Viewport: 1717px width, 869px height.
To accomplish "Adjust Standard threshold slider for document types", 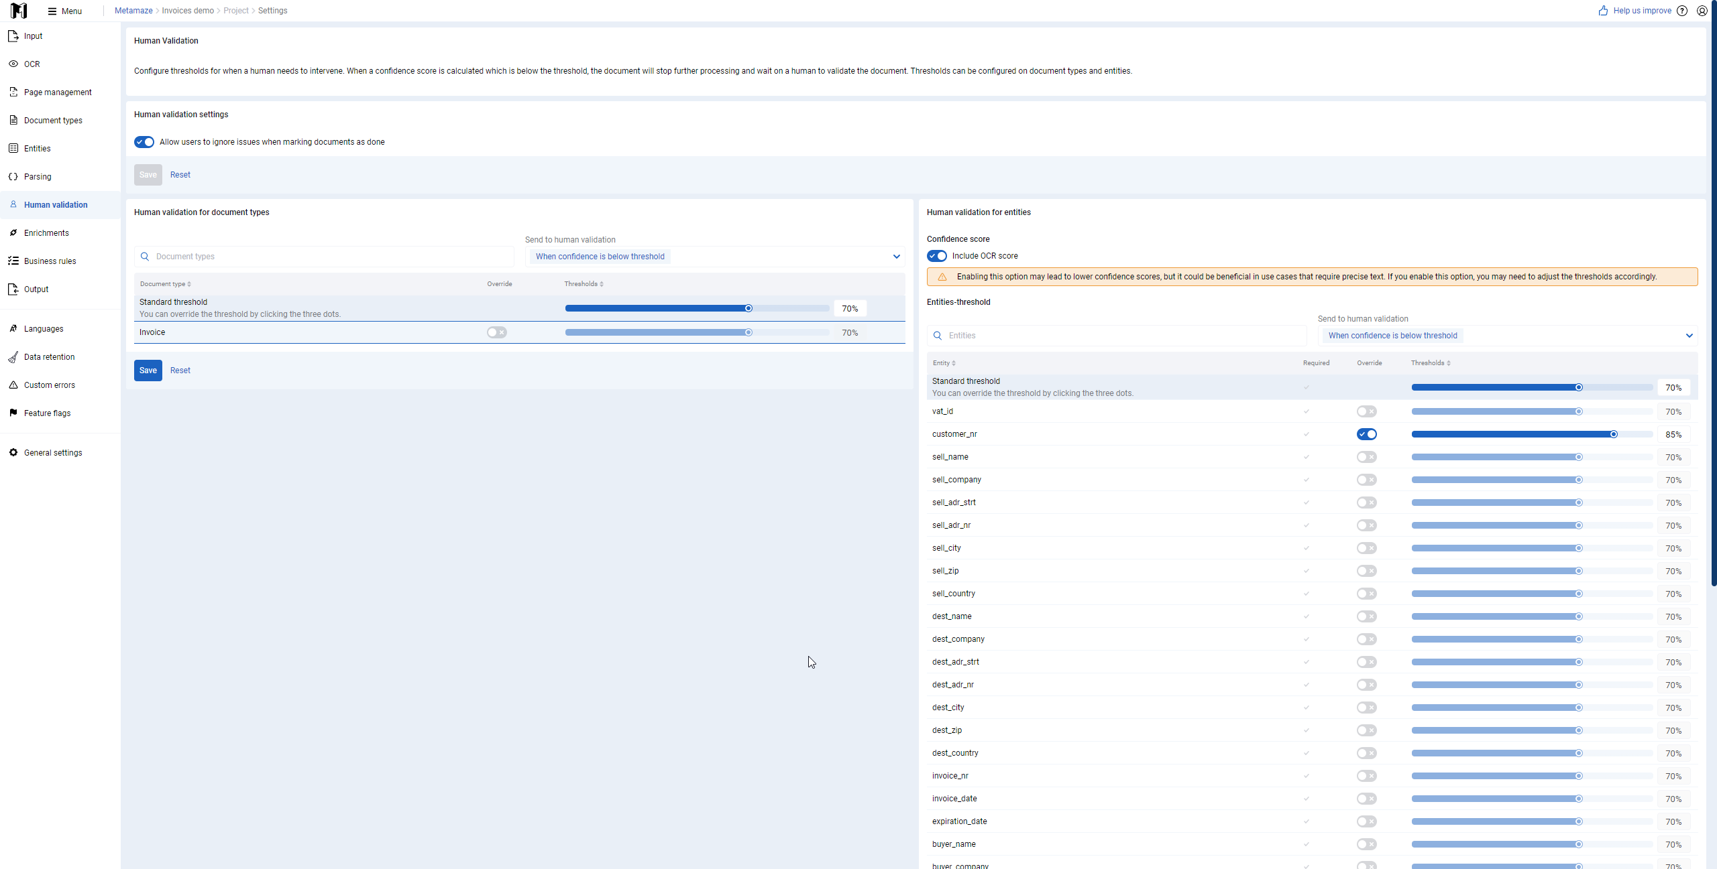I will pyautogui.click(x=749, y=308).
